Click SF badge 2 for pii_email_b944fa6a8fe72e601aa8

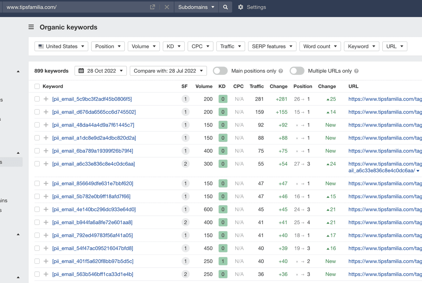pos(185,223)
